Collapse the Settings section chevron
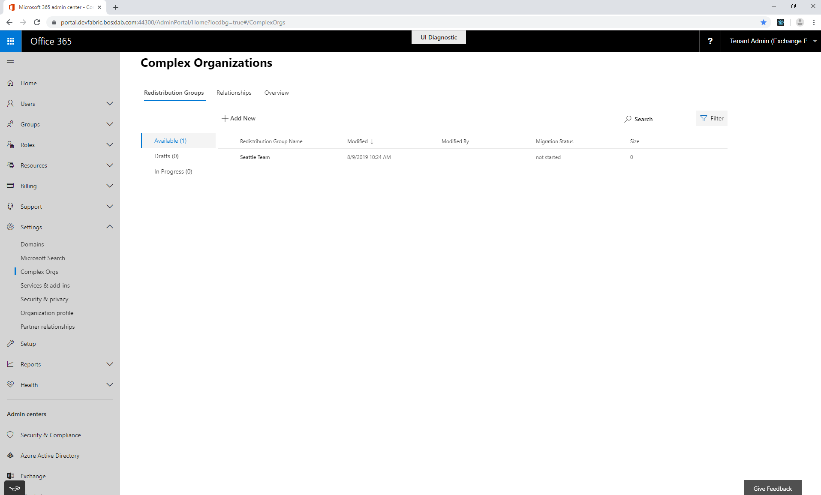 pos(110,227)
